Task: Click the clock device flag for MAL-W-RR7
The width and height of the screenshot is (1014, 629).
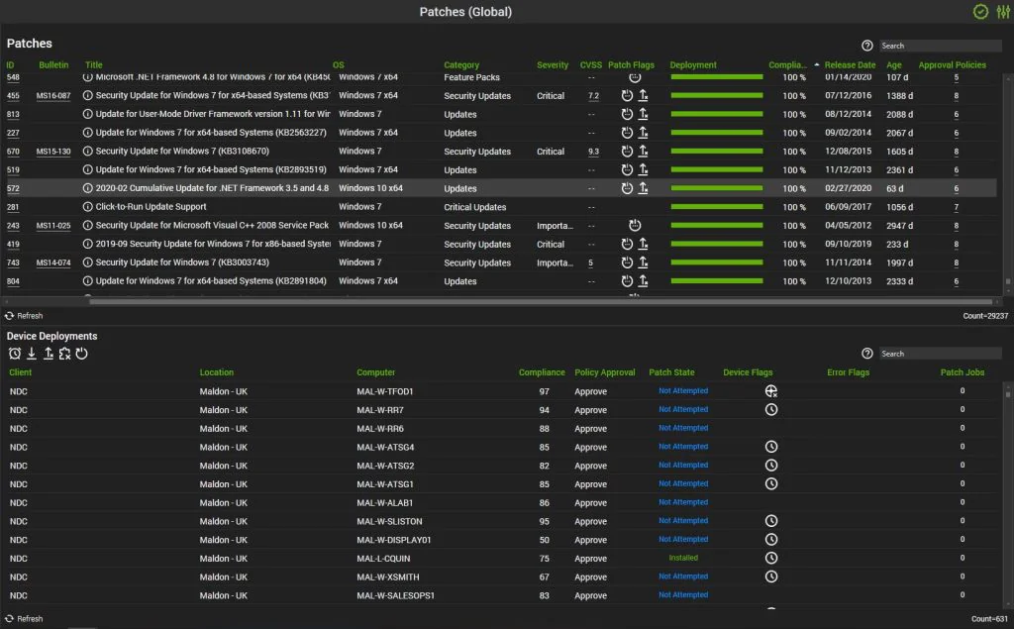Action: point(770,410)
